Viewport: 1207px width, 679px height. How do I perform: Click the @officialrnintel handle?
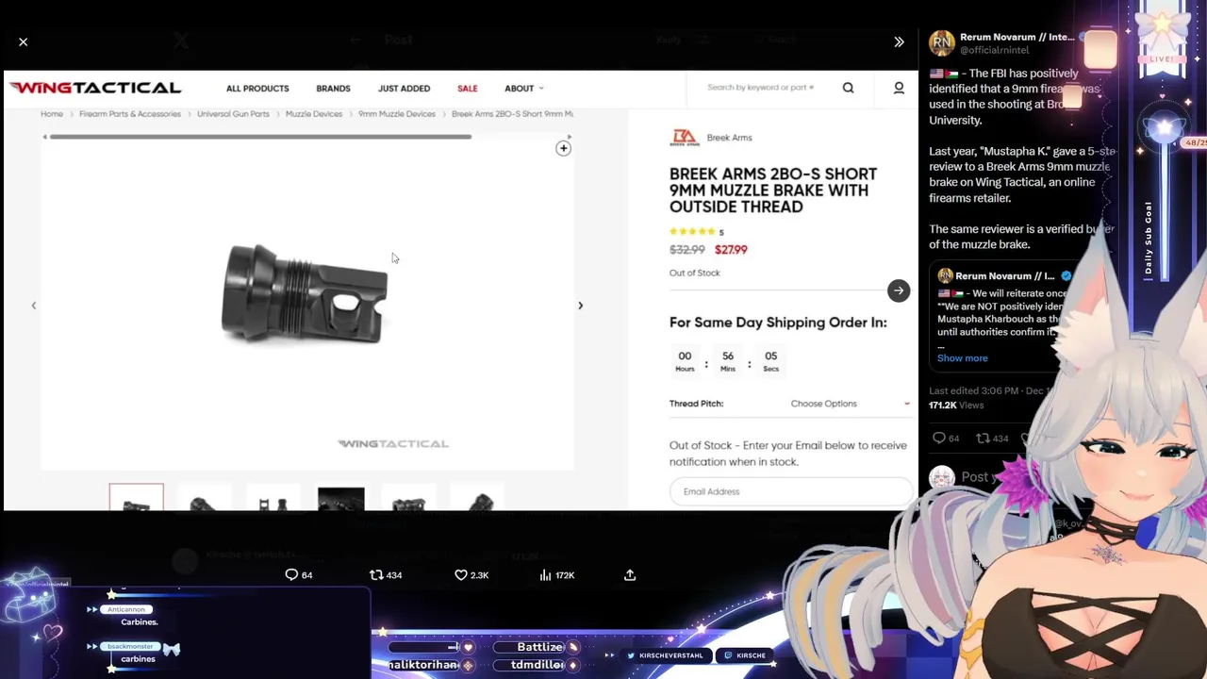(x=995, y=51)
